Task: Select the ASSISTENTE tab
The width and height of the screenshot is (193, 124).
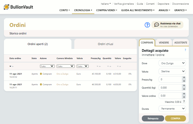Action: (181, 42)
